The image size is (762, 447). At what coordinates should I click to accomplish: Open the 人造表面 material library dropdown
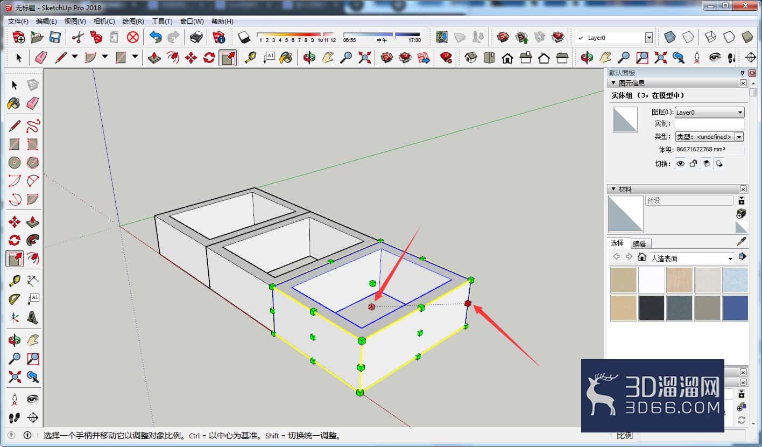[692, 259]
